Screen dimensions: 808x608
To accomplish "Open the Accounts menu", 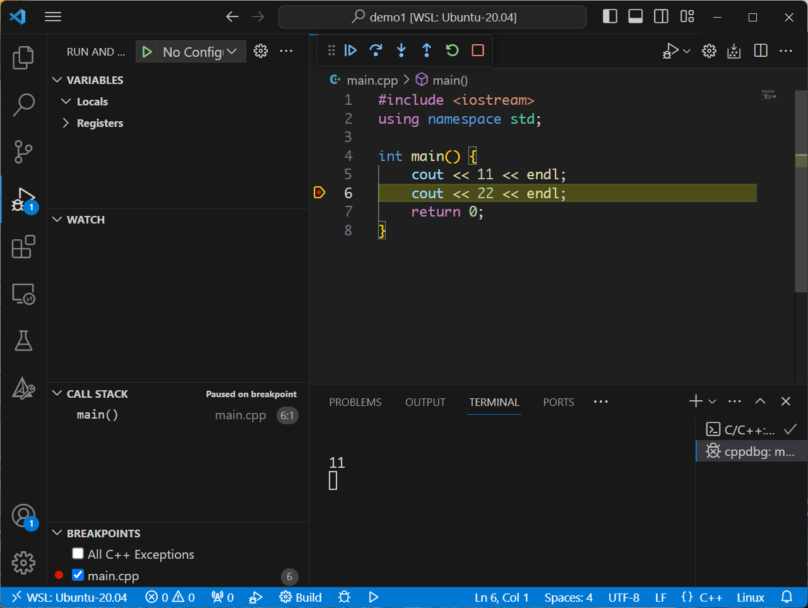I will (x=23, y=516).
